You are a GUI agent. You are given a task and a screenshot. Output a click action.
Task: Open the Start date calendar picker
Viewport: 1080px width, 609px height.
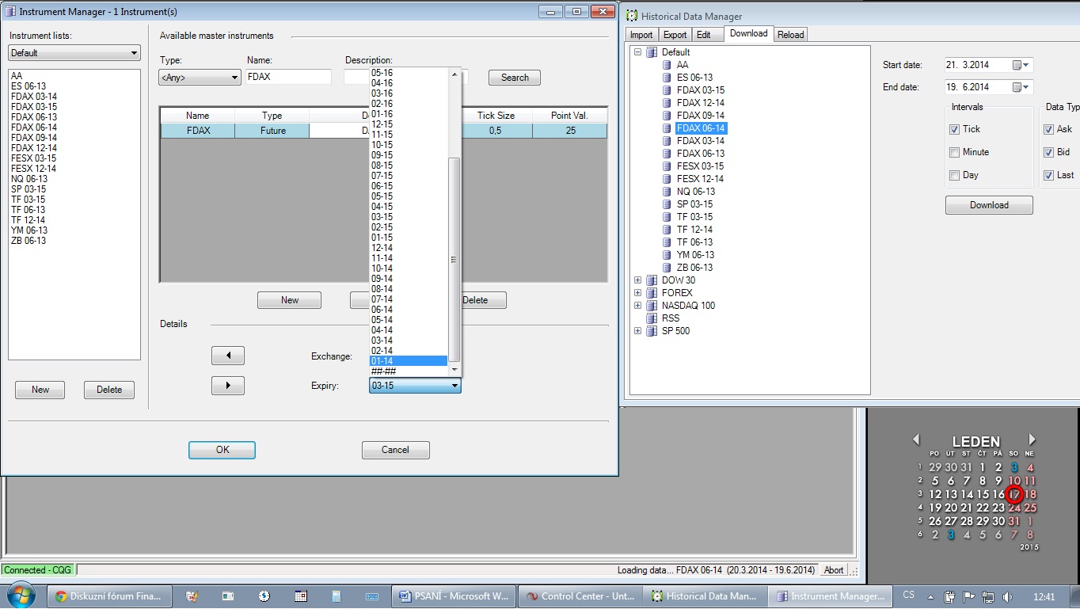click(x=1022, y=65)
